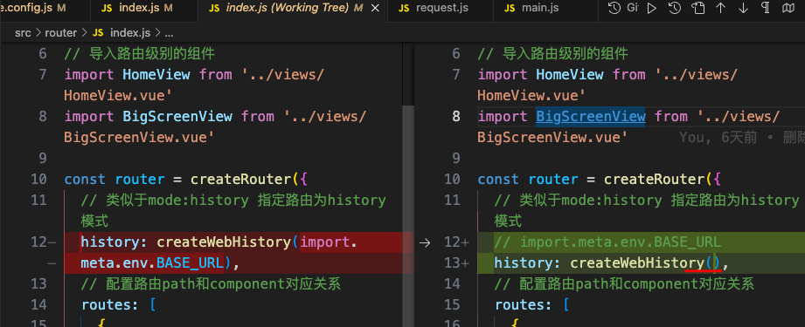Click the JS icon on request.js tab

pos(404,8)
